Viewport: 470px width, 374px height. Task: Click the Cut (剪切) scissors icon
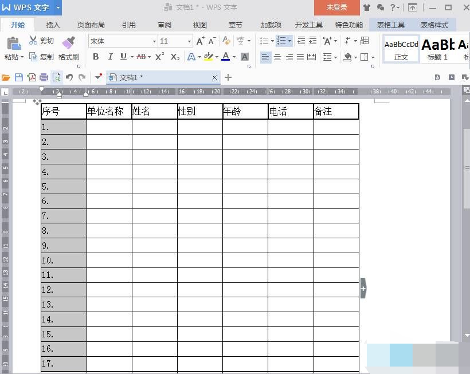tap(33, 41)
